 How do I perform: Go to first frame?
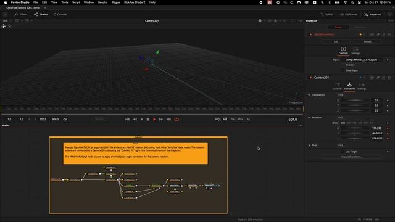(x=127, y=119)
